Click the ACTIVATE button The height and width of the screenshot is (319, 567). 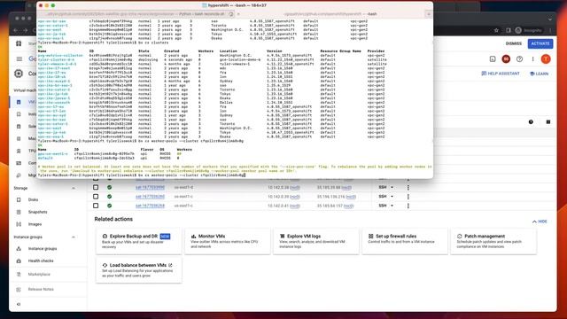pyautogui.click(x=540, y=43)
